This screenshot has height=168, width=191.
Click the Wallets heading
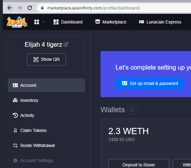(112, 110)
